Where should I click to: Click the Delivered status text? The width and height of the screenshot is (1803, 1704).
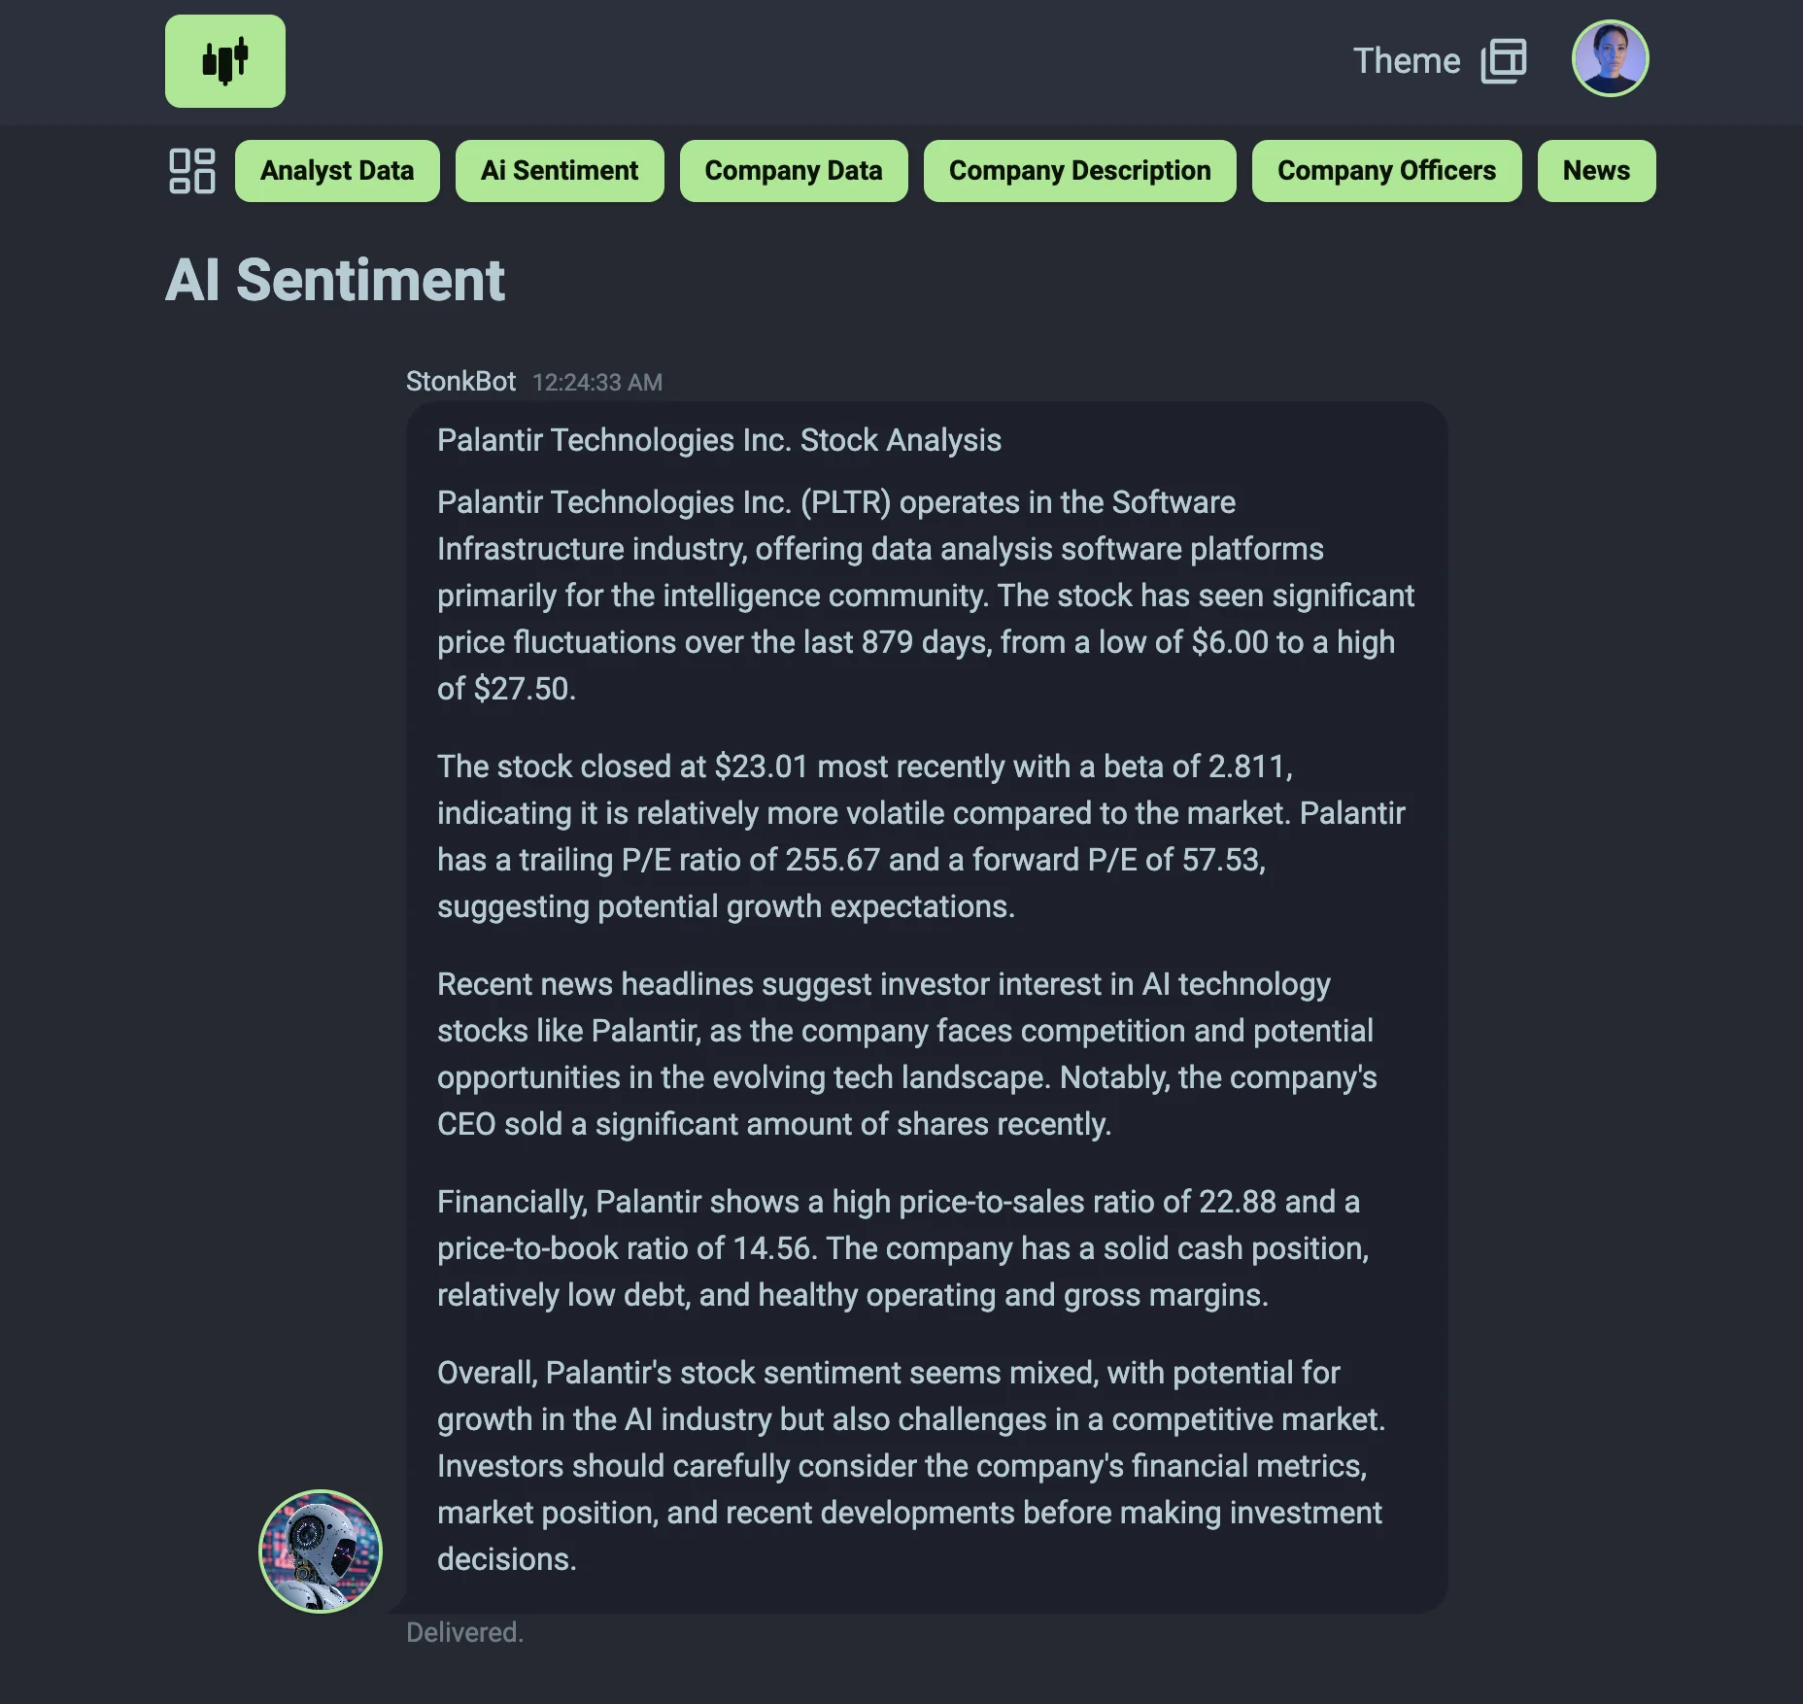(x=464, y=1632)
